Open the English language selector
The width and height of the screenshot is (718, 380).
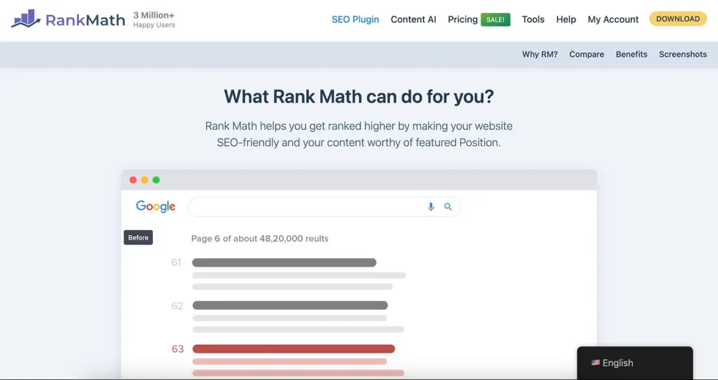coord(635,363)
